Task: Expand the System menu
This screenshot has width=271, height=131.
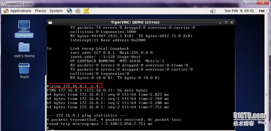Action: (x=56, y=11)
